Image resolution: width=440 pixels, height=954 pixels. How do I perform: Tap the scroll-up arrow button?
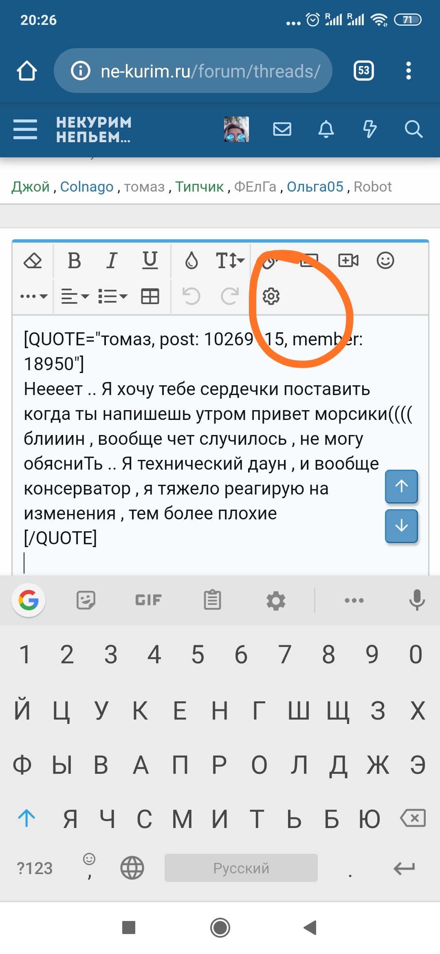pyautogui.click(x=401, y=486)
